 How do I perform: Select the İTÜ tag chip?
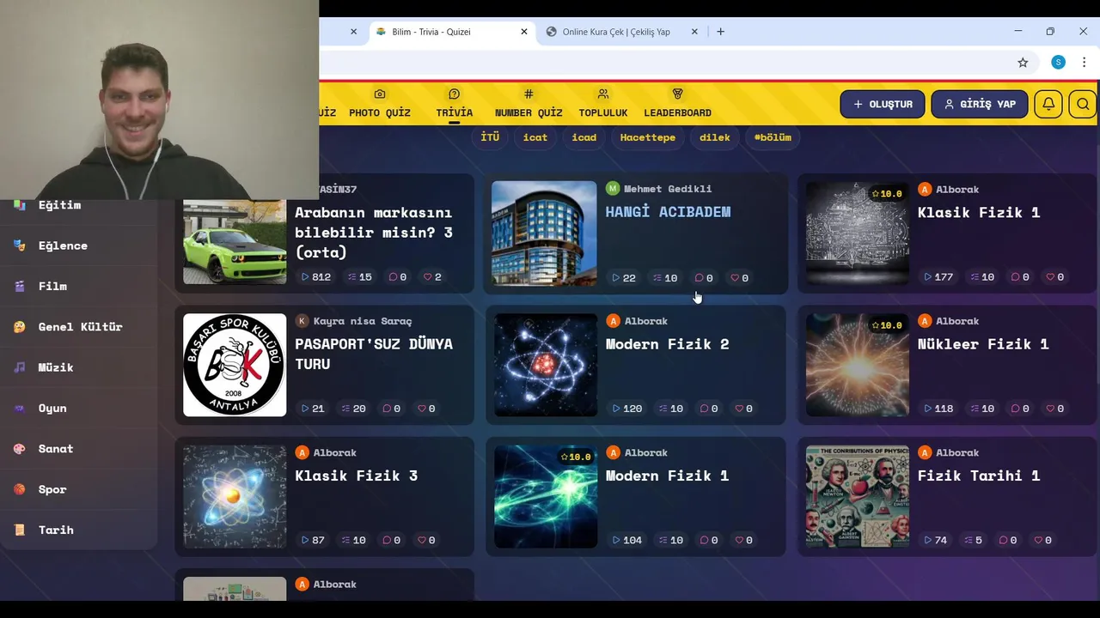[490, 137]
